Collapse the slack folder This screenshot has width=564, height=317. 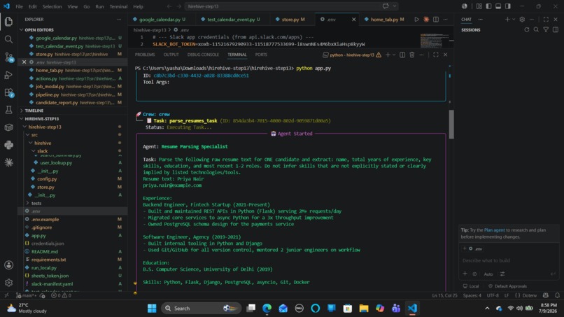click(x=42, y=151)
